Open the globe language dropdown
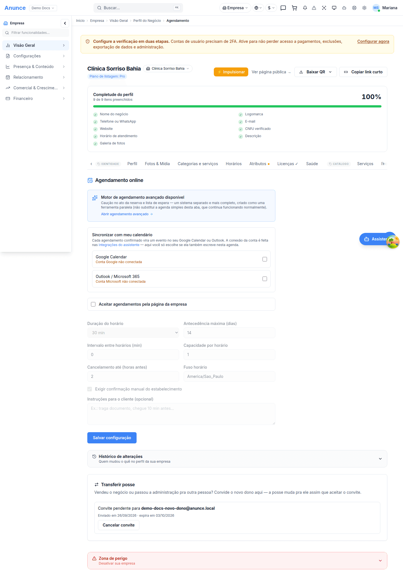This screenshot has width=403, height=585. [x=258, y=8]
